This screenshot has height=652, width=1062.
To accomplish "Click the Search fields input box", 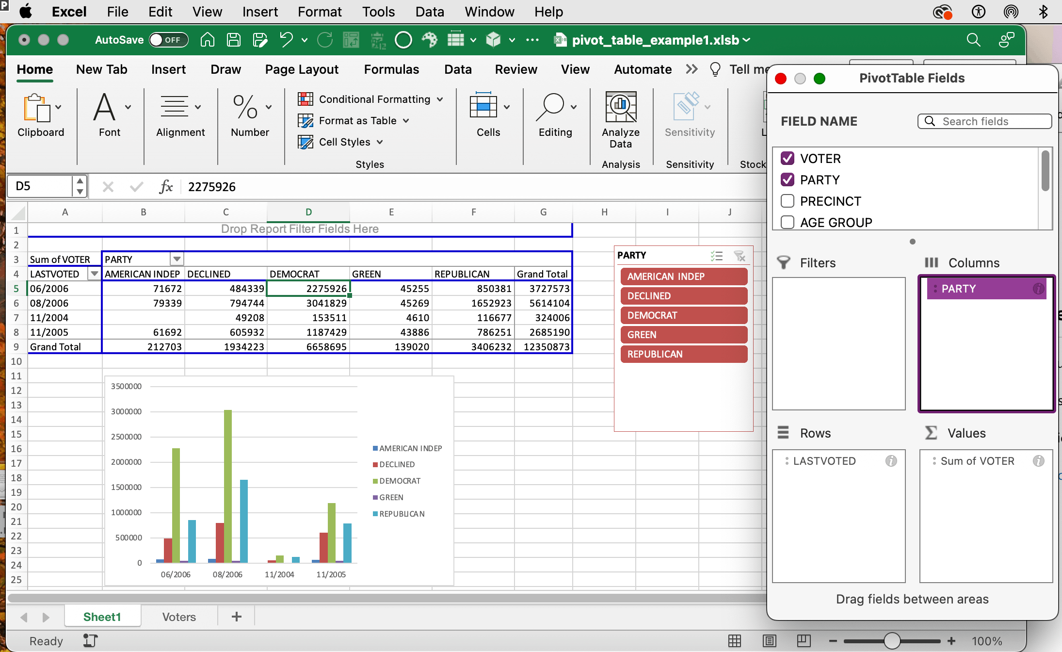I will click(984, 121).
